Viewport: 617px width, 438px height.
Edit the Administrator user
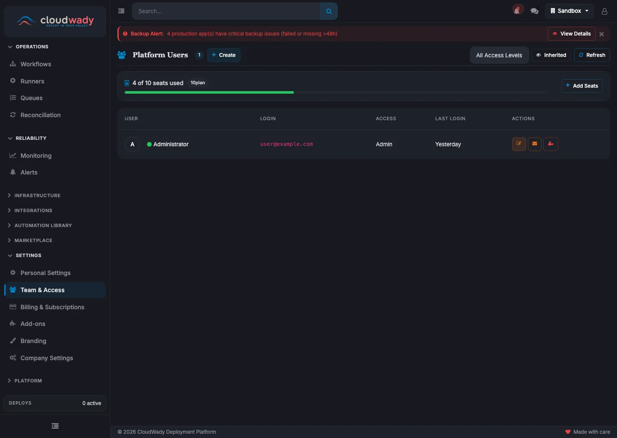tap(519, 144)
